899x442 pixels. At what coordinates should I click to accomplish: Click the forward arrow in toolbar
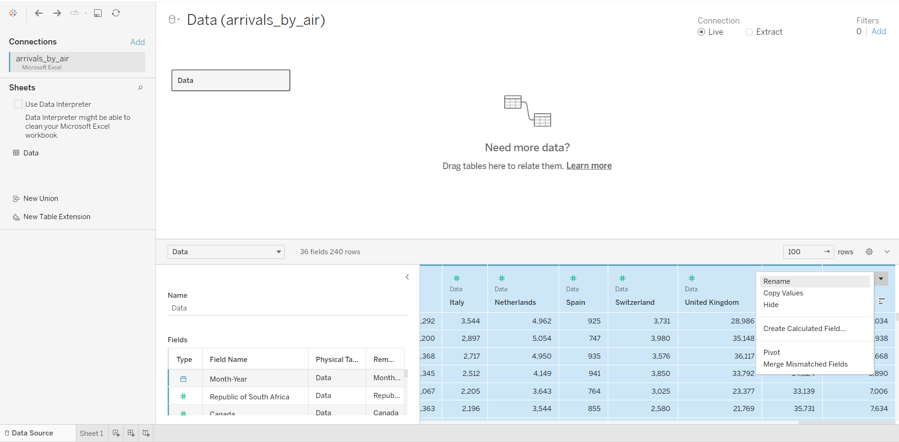pos(57,13)
